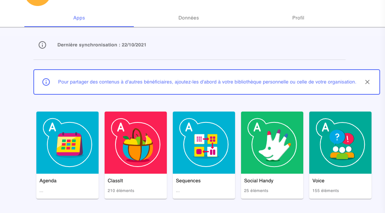Open the ClassIt fruit basket icon
385x213 pixels.
pyautogui.click(x=136, y=143)
